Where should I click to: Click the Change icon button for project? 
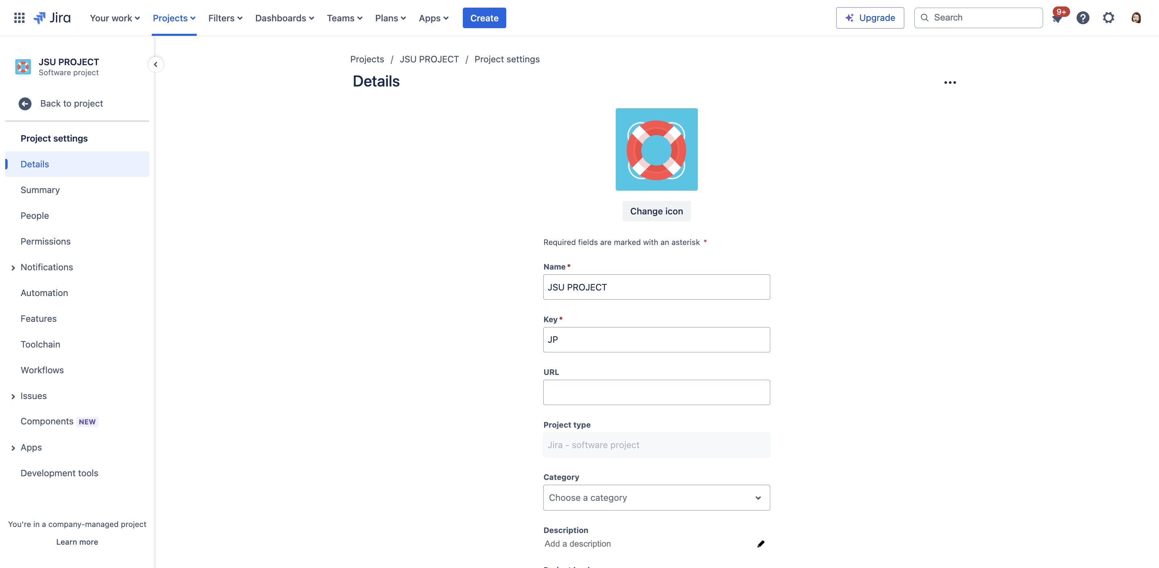656,210
